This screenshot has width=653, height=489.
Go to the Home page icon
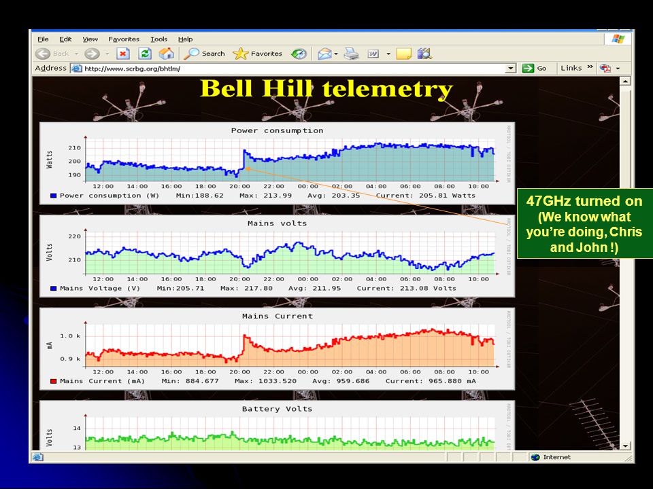click(x=166, y=54)
